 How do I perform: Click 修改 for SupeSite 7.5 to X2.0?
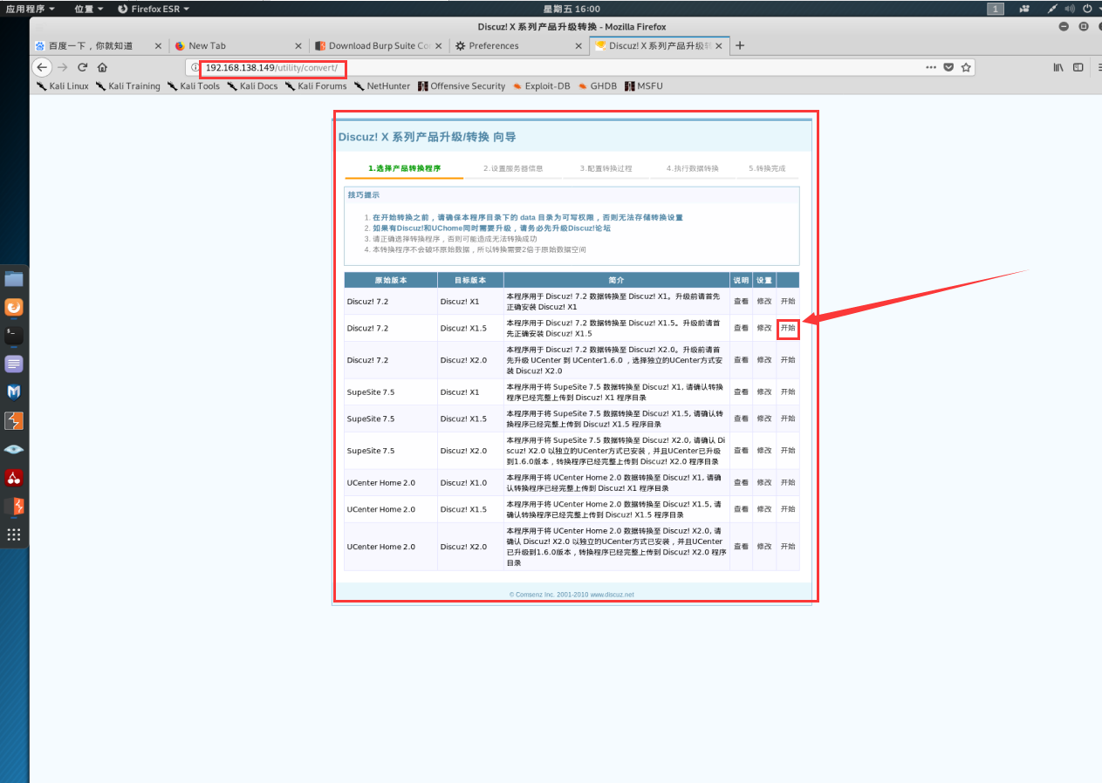(x=764, y=450)
